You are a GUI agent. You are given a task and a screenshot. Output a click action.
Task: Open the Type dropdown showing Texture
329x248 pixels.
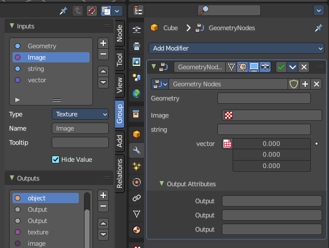80,114
